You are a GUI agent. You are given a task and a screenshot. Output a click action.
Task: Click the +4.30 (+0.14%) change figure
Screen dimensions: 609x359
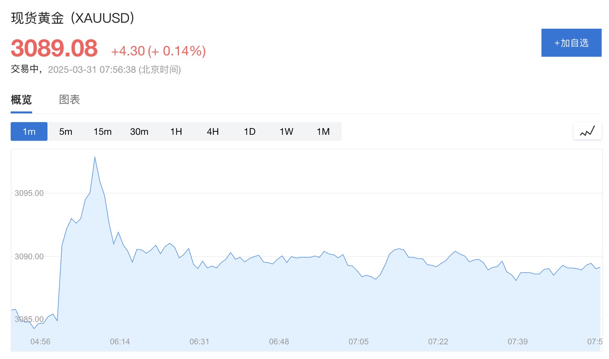(x=158, y=51)
